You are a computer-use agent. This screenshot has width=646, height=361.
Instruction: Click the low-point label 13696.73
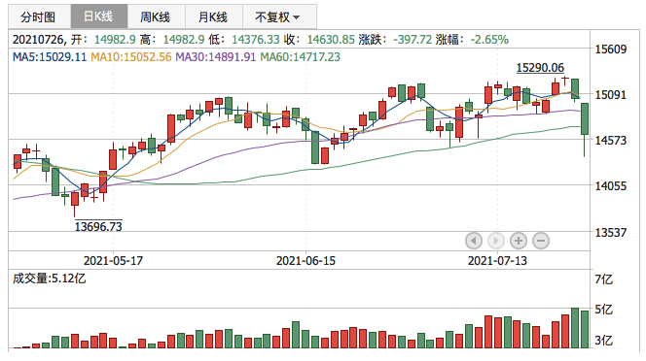click(98, 226)
